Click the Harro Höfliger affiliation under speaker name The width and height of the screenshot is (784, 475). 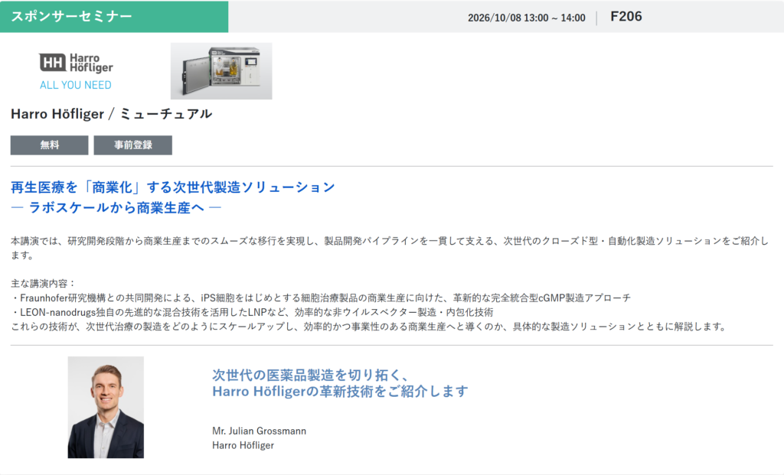[243, 445]
